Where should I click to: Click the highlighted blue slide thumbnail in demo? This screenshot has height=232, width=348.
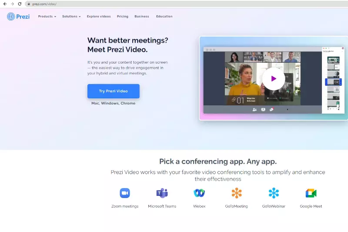(x=333, y=82)
